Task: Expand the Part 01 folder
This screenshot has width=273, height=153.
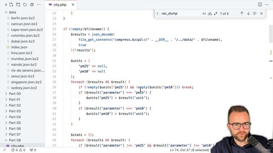Action: (6, 99)
